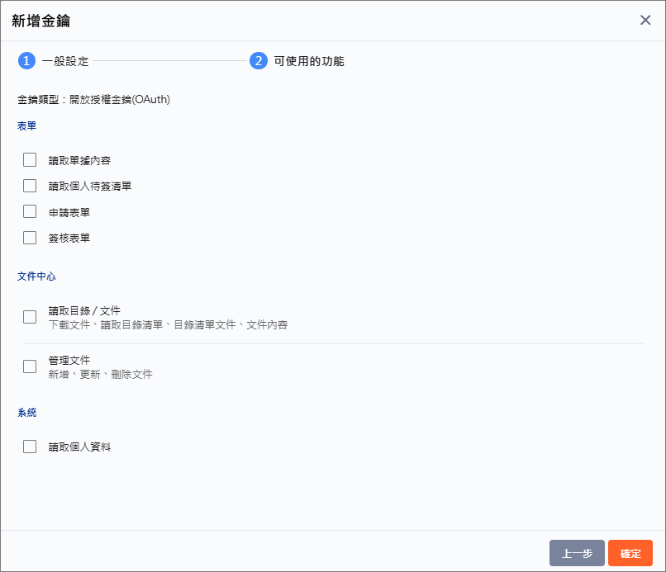This screenshot has height=572, width=666.
Task: Check the 管理文件 checkbox
Action: pyautogui.click(x=30, y=366)
